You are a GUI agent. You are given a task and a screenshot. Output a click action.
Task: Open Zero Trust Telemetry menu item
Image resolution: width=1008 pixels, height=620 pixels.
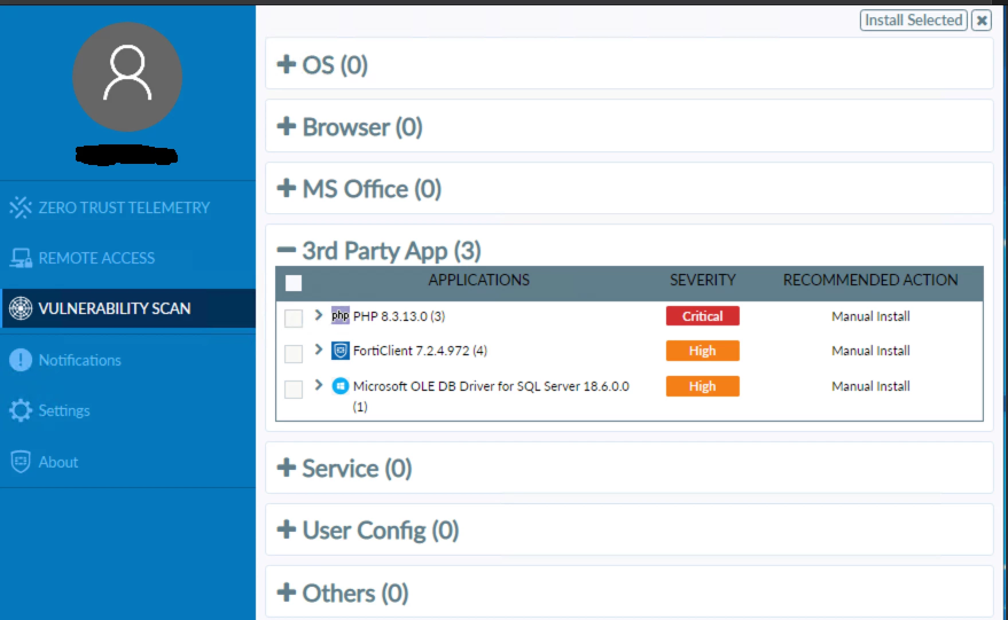point(128,207)
